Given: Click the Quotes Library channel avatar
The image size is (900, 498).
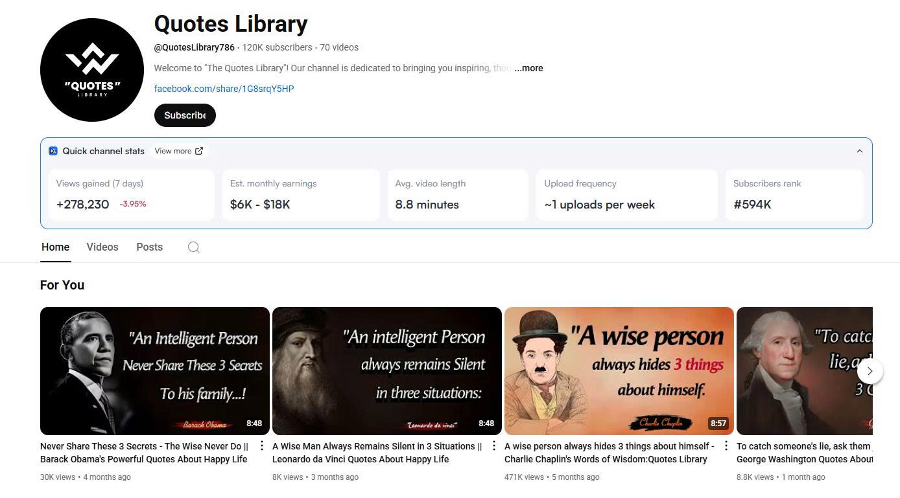Looking at the screenshot, I should click(x=92, y=70).
